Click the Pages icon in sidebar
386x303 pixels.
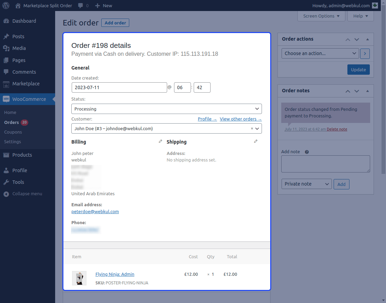(6, 60)
